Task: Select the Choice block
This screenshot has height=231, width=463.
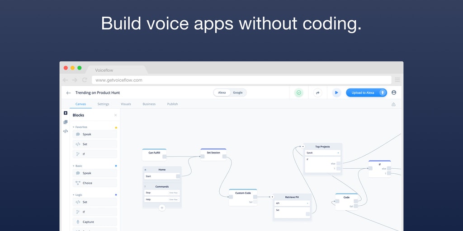Action: tap(95, 183)
